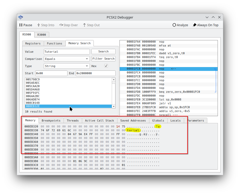Select disassembly line 00081FD8 beq
The image size is (240, 195).
click(x=169, y=92)
